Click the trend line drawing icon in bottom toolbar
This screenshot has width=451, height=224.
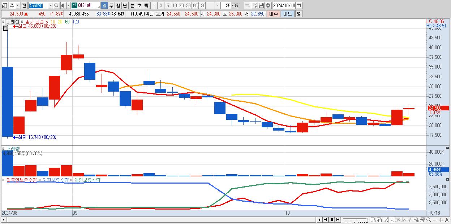click(398, 220)
